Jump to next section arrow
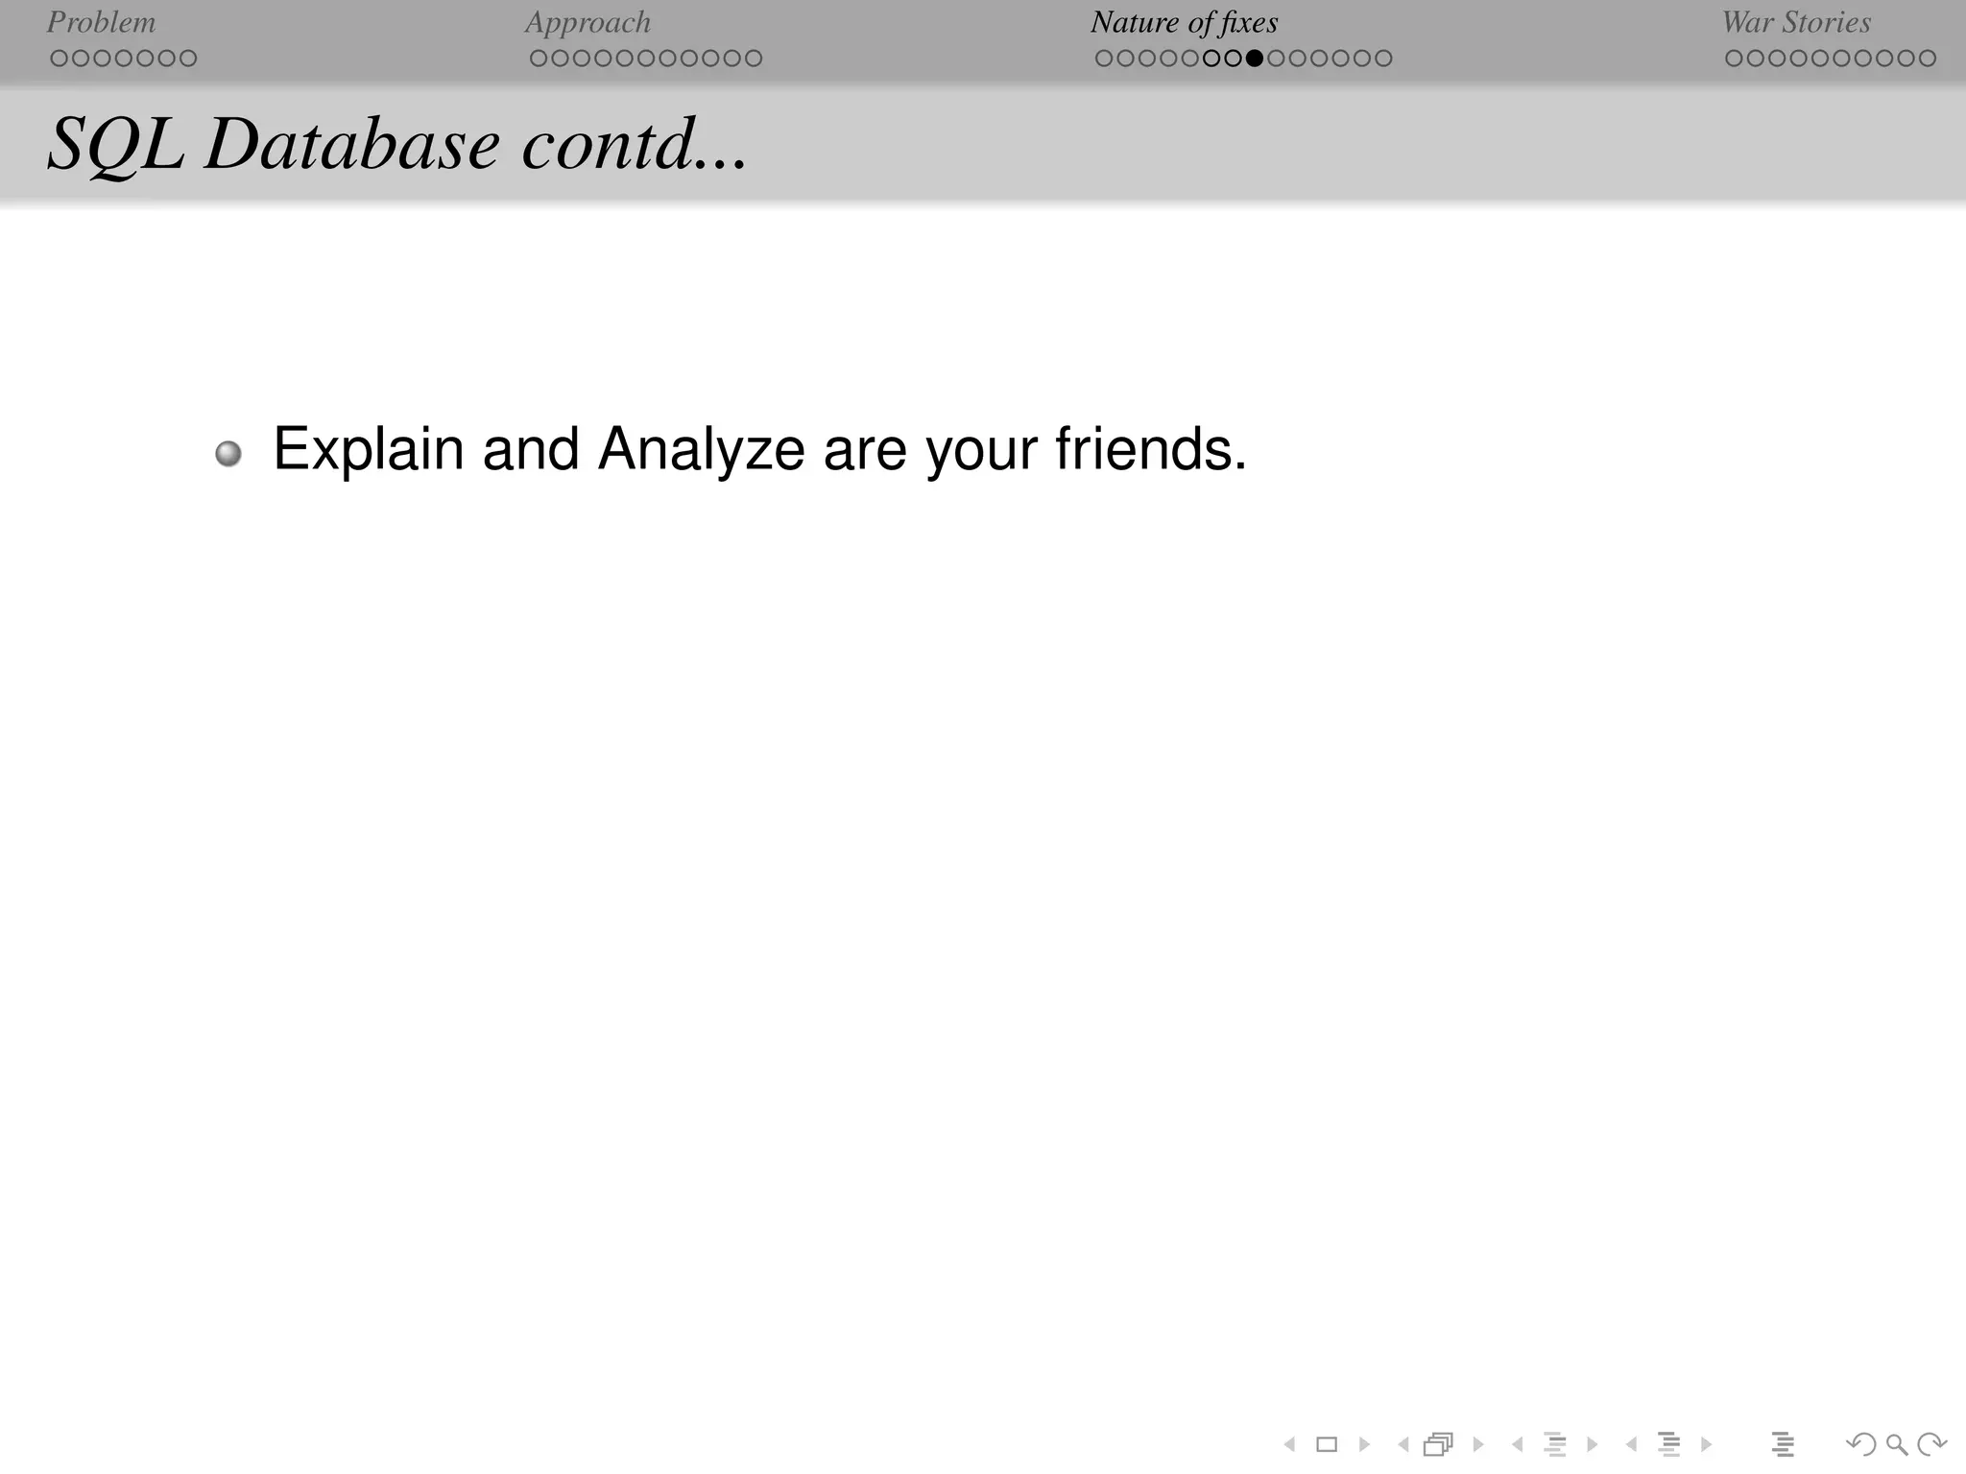This screenshot has height=1474, width=1966. [1706, 1444]
